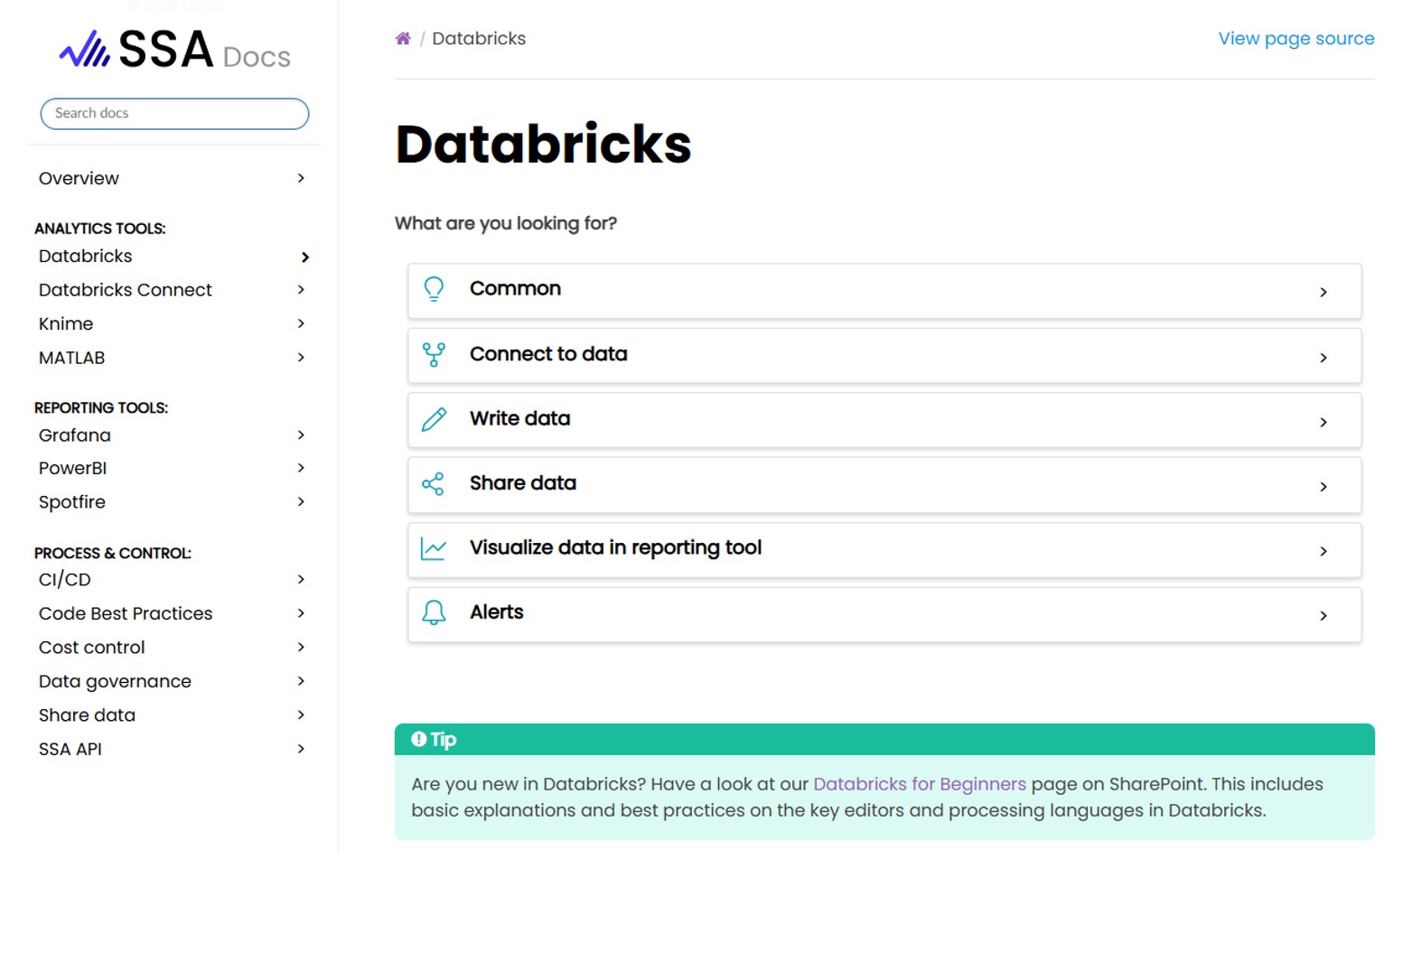Image resolution: width=1403 pixels, height=972 pixels.
Task: Expand PowerBI sidebar arrow
Action: click(301, 468)
